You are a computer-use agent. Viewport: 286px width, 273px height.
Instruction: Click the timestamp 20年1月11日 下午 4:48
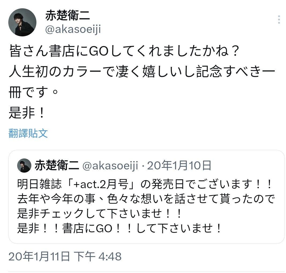click(65, 256)
